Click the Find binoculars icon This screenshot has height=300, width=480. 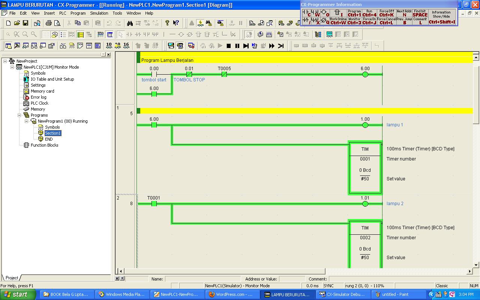130,23
